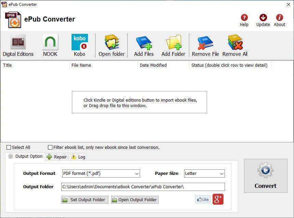294x218 pixels.
Task: Enable filter for new ebooks only
Action: pyautogui.click(x=50, y=148)
